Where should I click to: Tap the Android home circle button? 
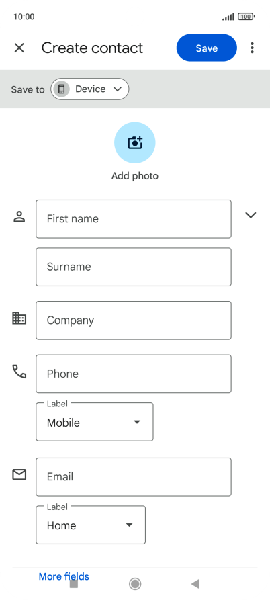coord(134,584)
